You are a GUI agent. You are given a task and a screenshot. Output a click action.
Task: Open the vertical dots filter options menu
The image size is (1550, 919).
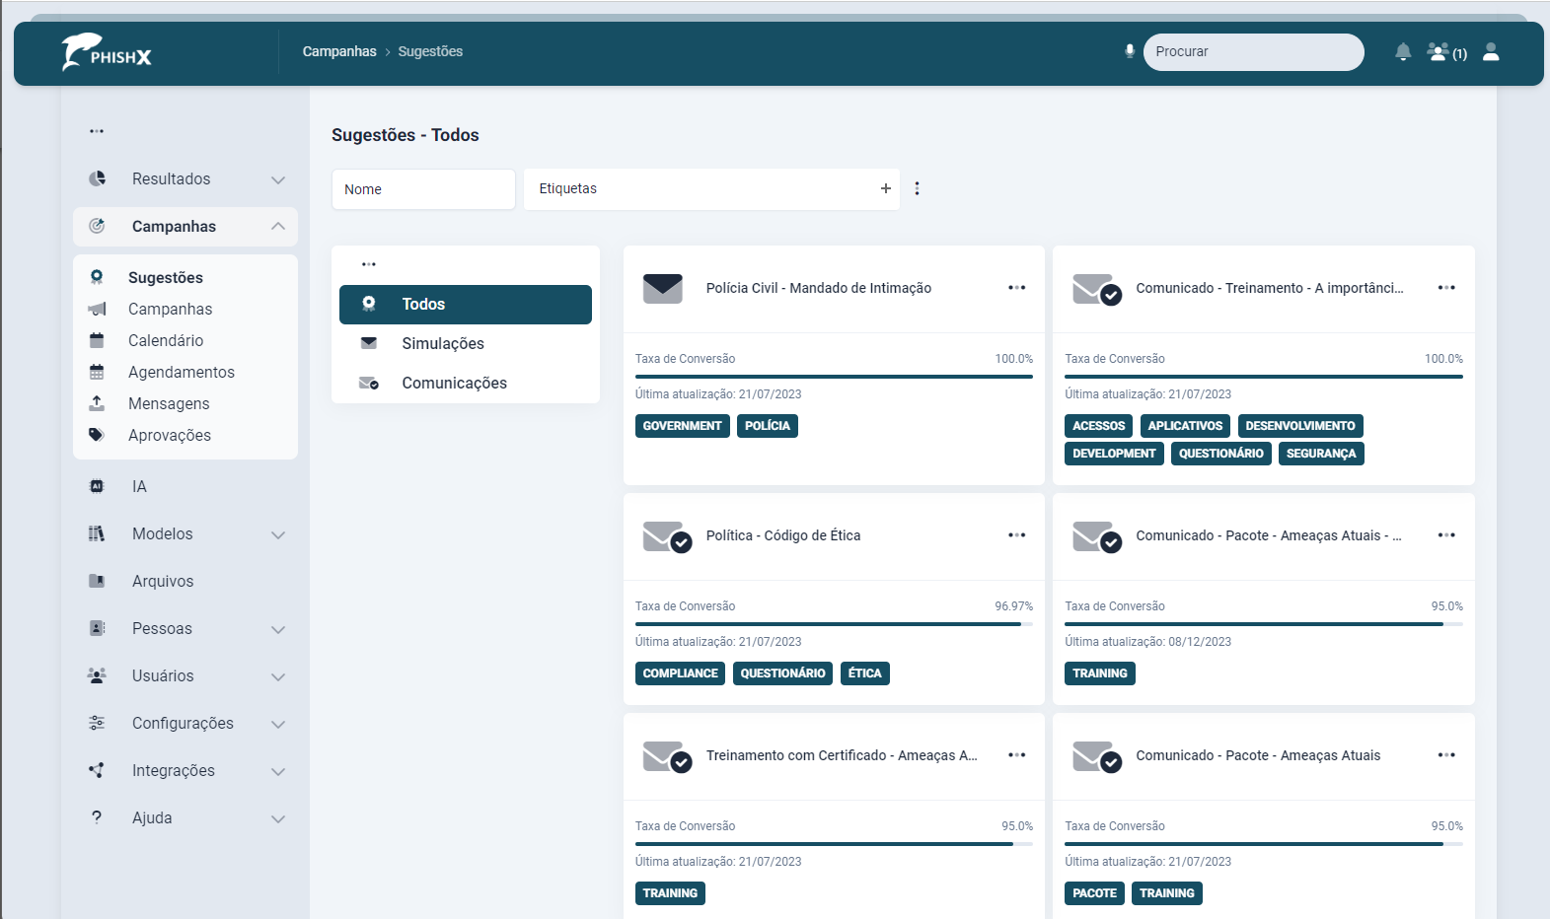tap(918, 188)
